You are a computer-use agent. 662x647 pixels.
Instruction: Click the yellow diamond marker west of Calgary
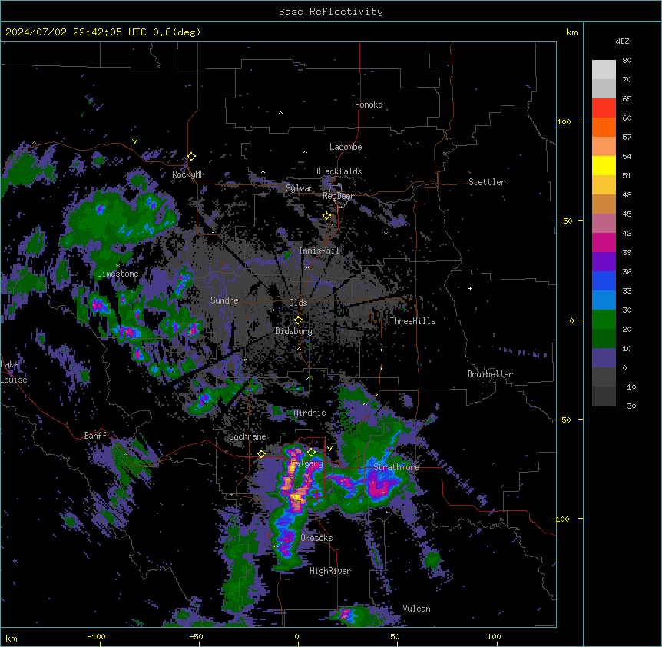tap(261, 453)
